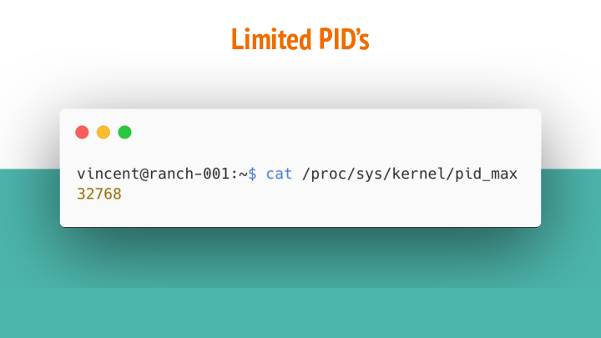The width and height of the screenshot is (601, 338).
Task: Select PID's in the orange heading
Action: coord(344,39)
